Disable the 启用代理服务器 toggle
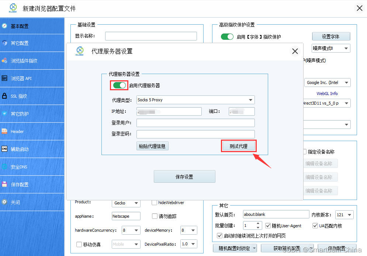 [119, 85]
